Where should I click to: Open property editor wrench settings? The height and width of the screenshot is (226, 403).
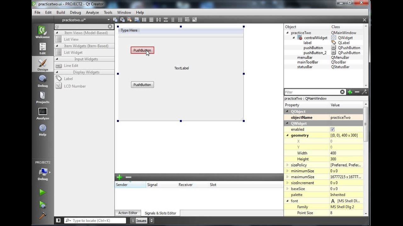click(x=364, y=92)
